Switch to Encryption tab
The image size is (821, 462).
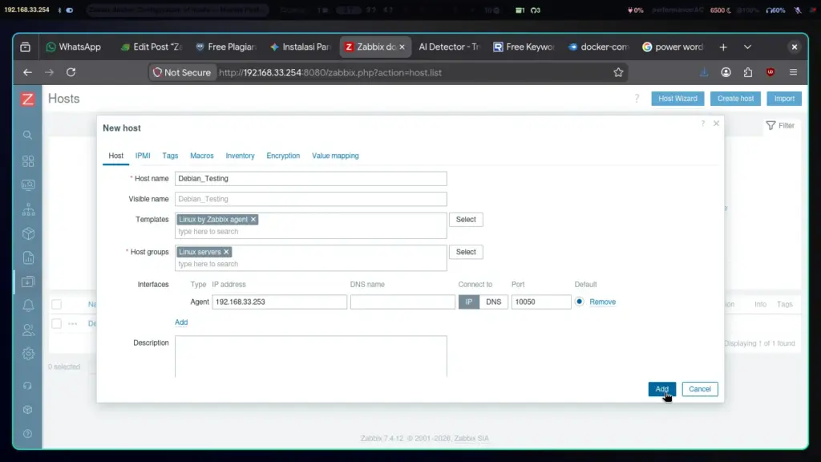click(x=283, y=156)
